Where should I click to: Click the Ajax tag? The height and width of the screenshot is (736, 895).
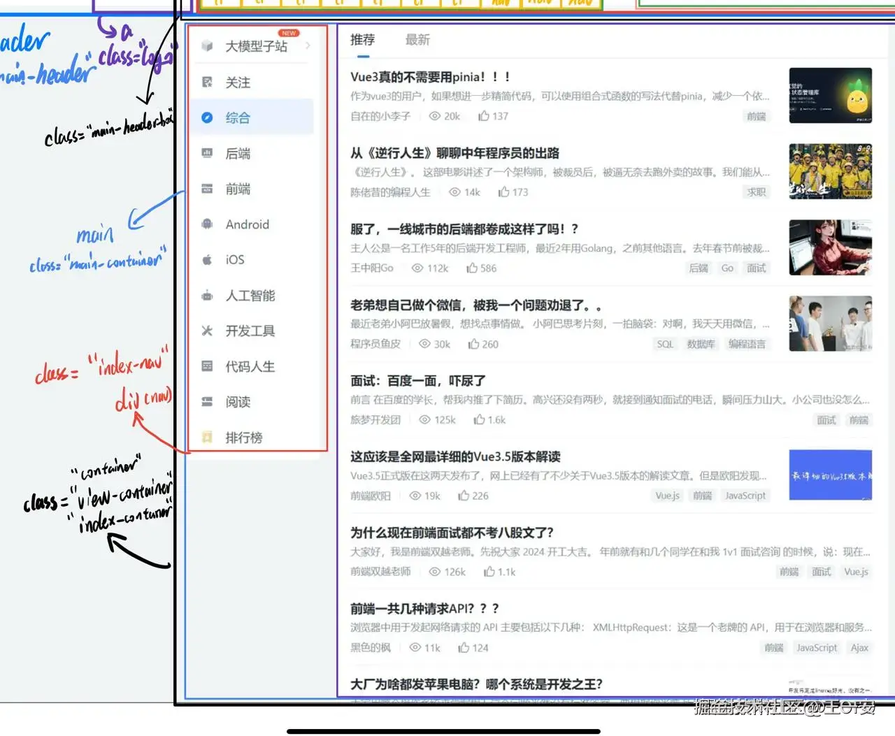click(x=859, y=648)
